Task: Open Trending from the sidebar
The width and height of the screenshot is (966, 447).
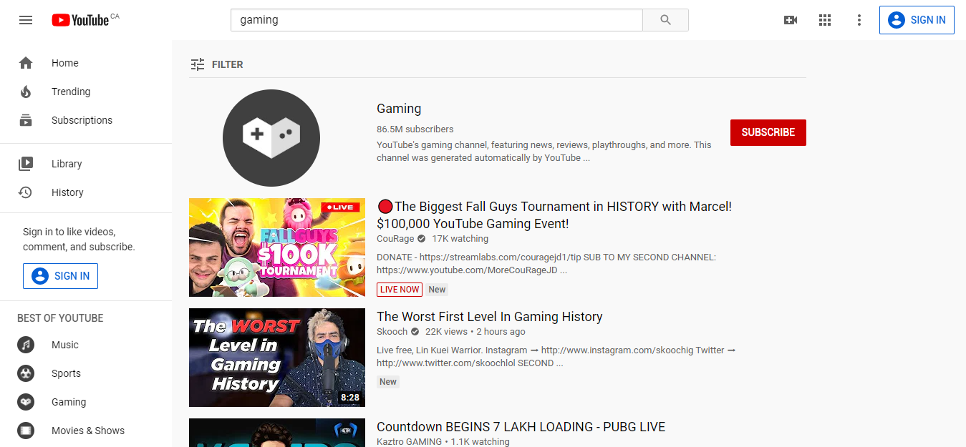Action: pyautogui.click(x=86, y=92)
